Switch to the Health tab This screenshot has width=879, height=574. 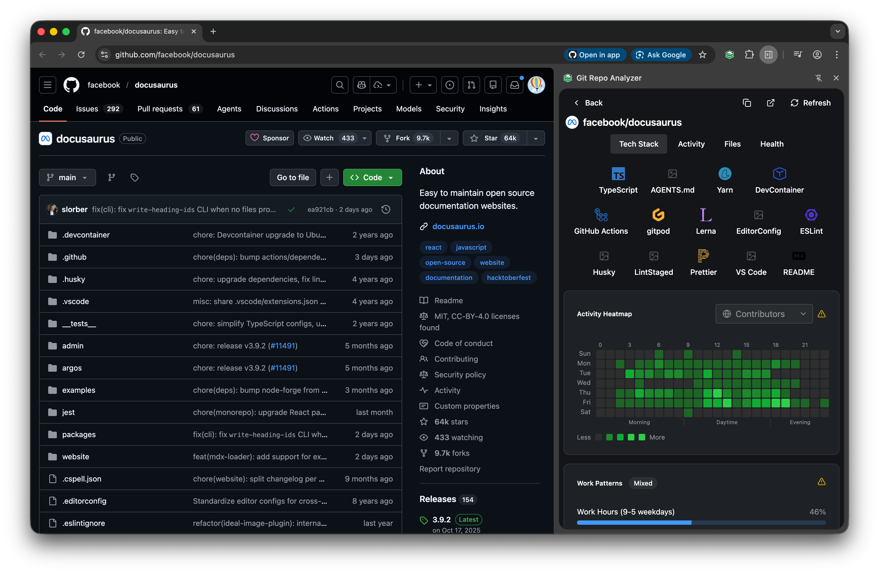point(771,144)
